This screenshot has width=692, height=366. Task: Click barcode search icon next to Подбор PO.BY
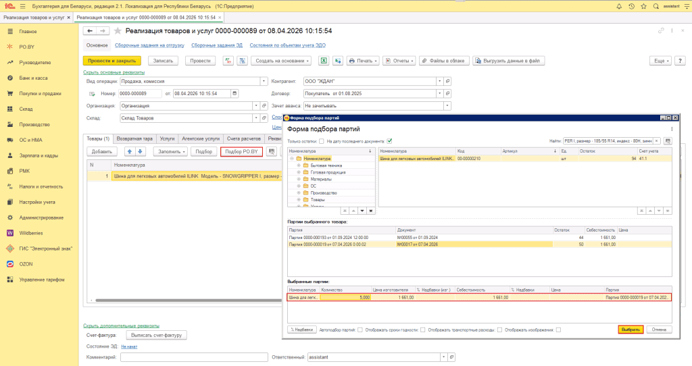click(x=272, y=152)
